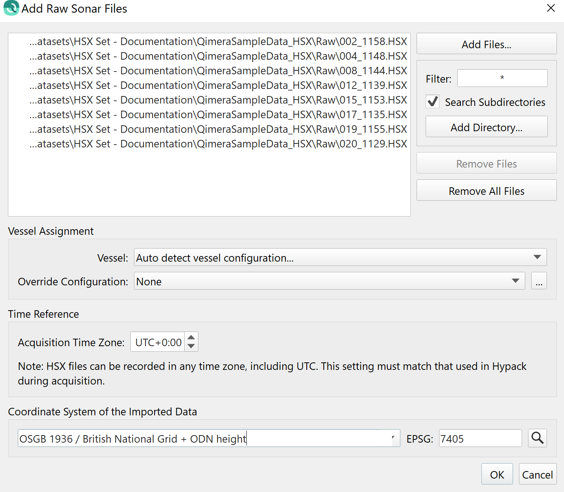Confirm the dialog with OK
This screenshot has height=492, width=564.
[497, 474]
